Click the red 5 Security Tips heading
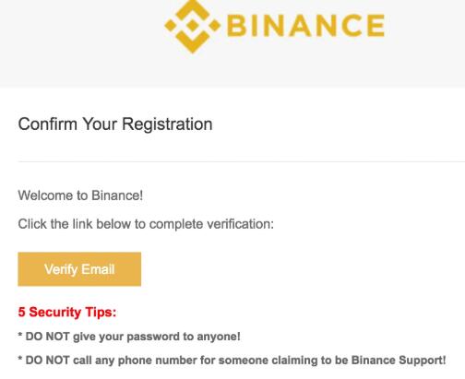 [x=67, y=312]
